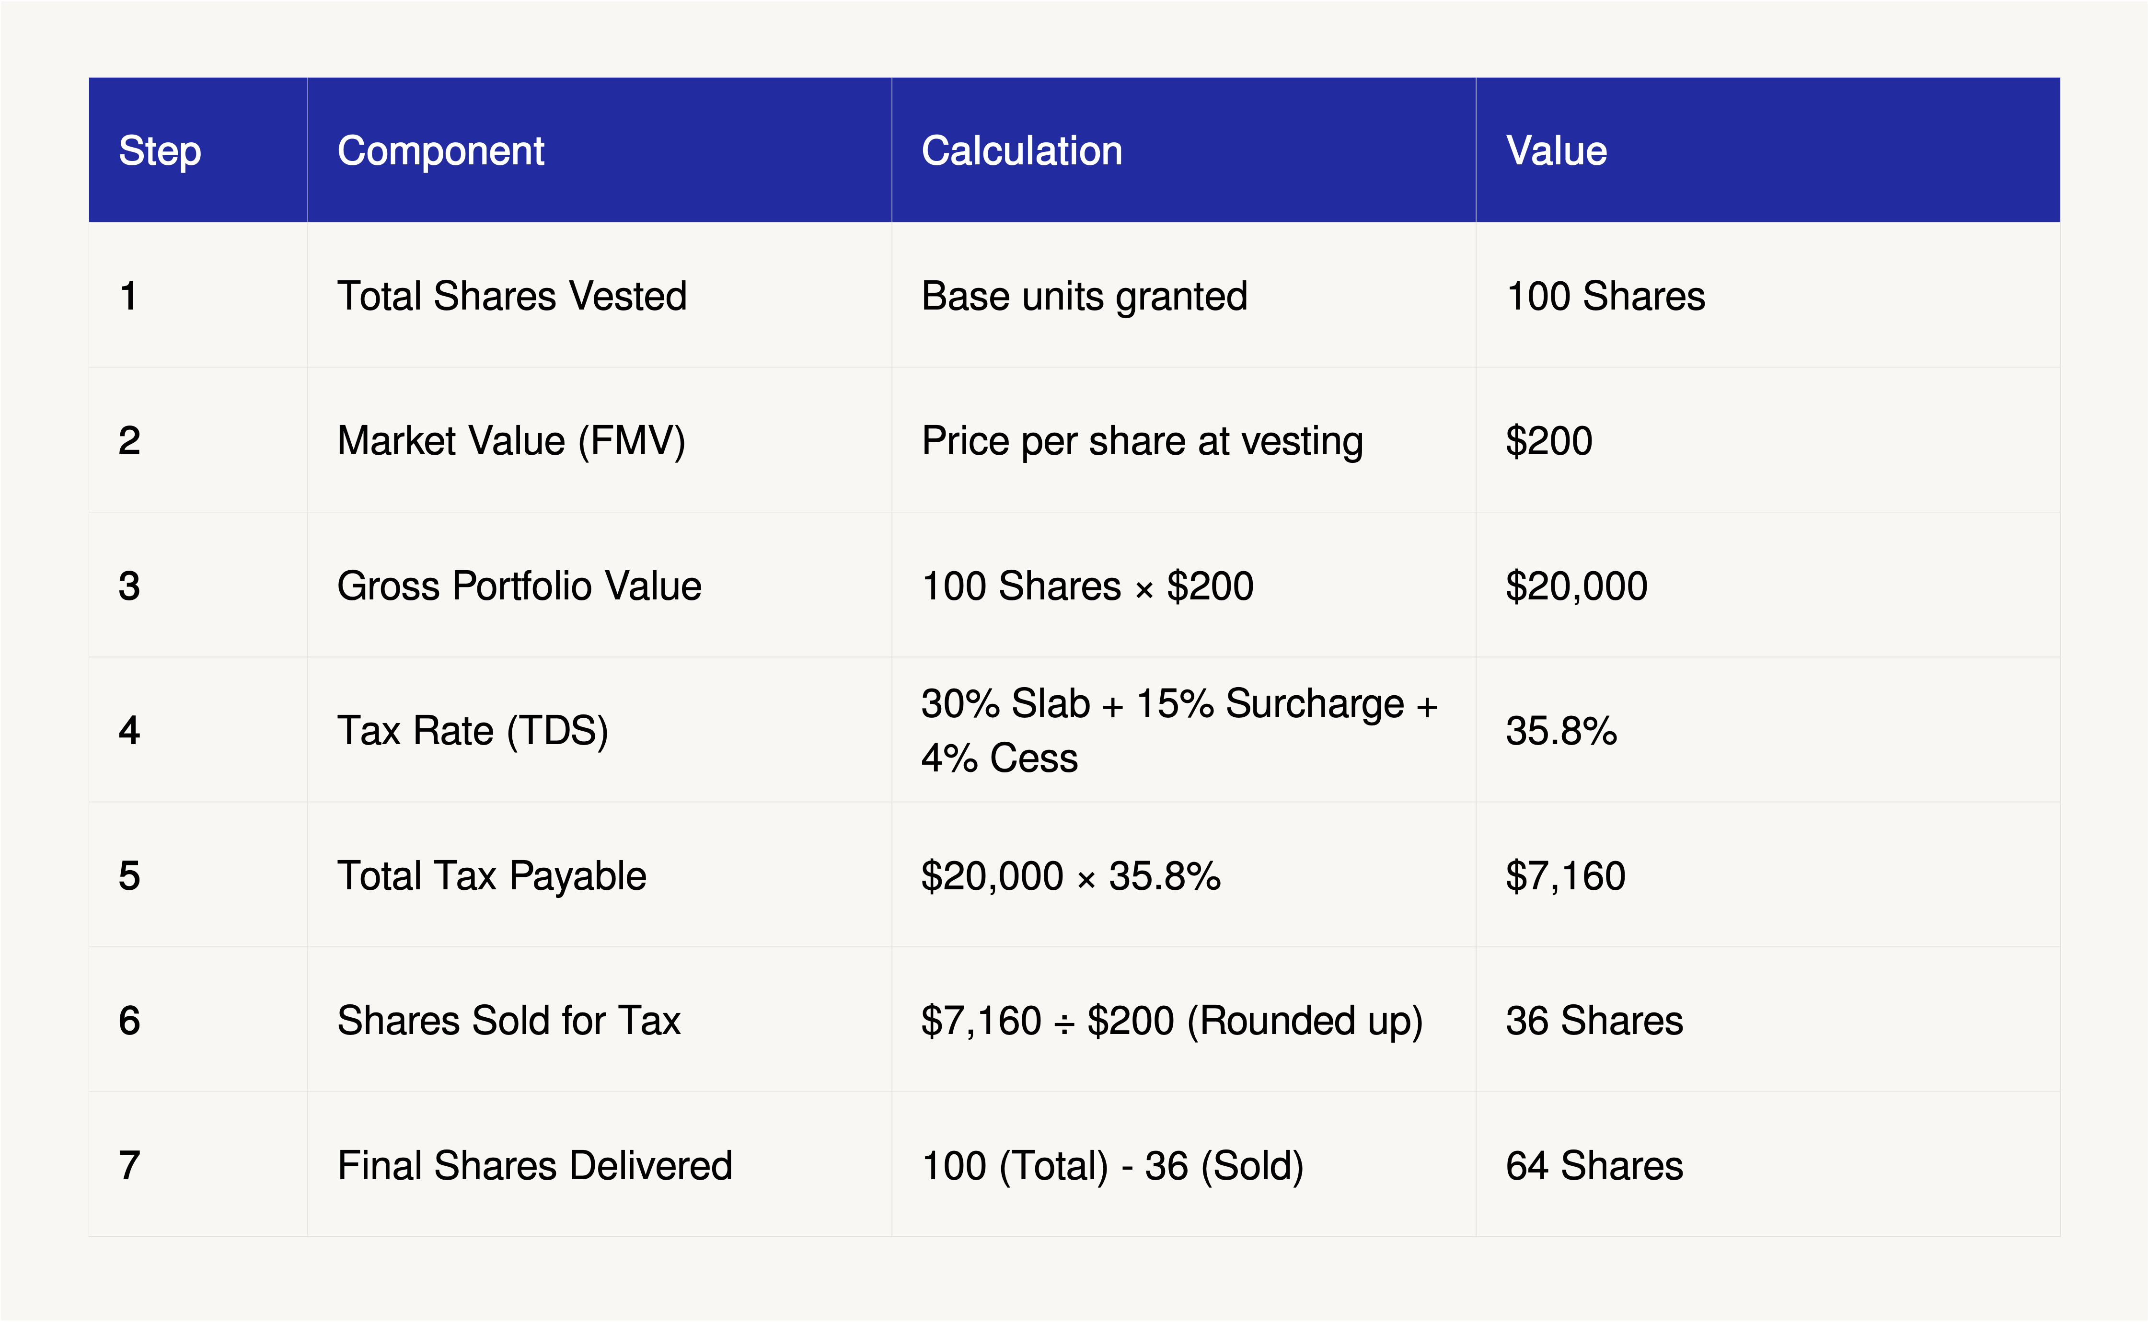Click the 100 Shares value cell
This screenshot has width=2148, height=1322.
point(1767,295)
